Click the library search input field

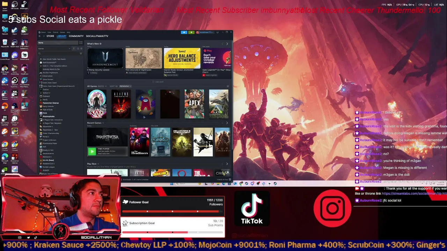[60, 53]
